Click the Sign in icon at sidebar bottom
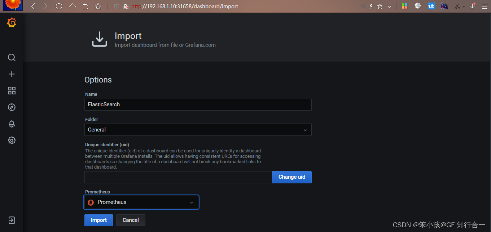491x232 pixels. pos(12,220)
